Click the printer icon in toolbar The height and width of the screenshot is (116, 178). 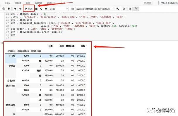click(x=124, y=9)
